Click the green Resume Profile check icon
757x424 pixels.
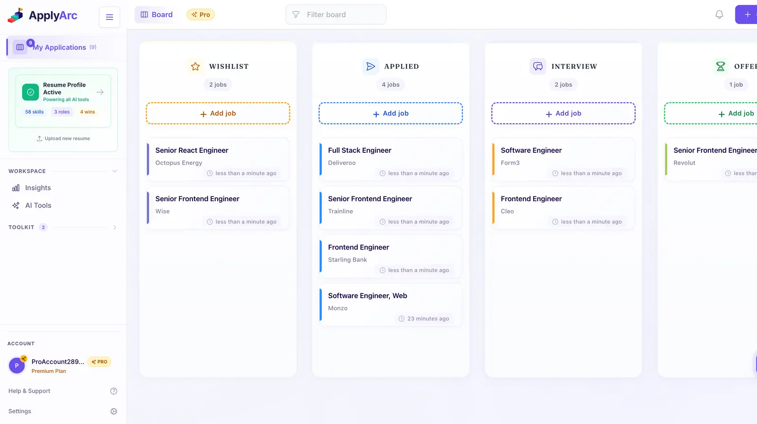(30, 92)
